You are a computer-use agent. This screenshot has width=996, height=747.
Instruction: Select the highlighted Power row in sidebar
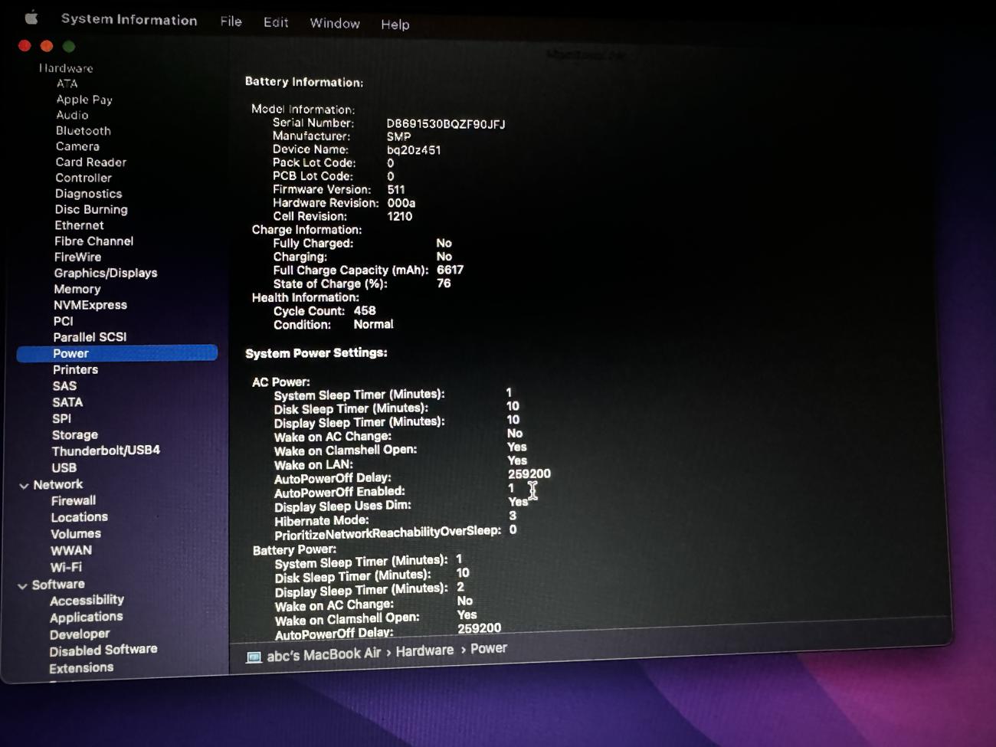pyautogui.click(x=117, y=353)
